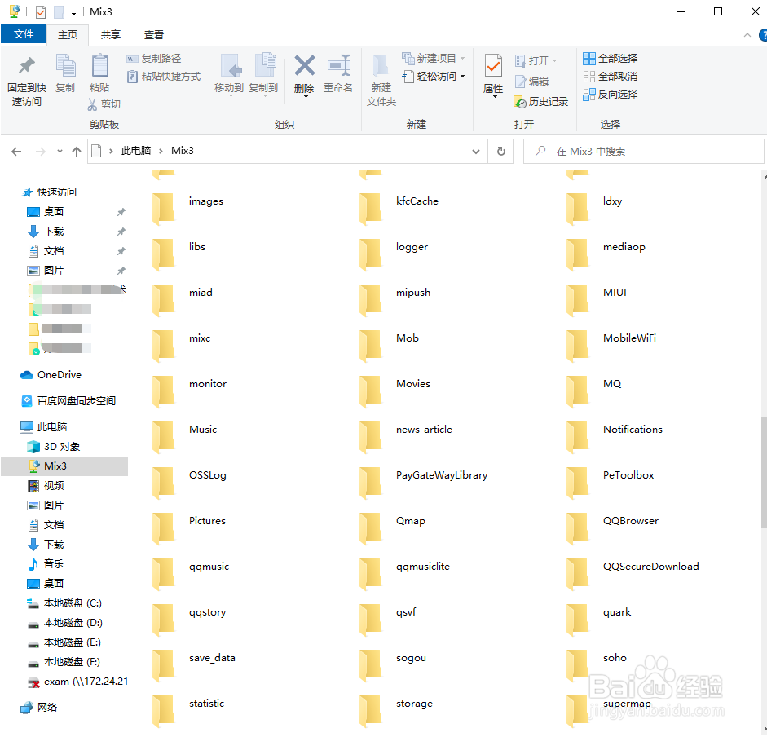Open the recent locations dropdown arrow
The image size is (767, 737).
tap(60, 152)
